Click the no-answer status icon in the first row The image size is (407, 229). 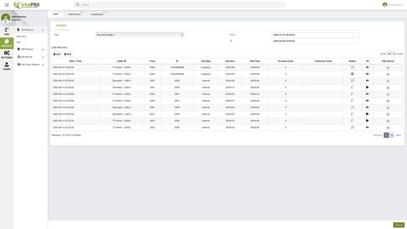click(352, 67)
